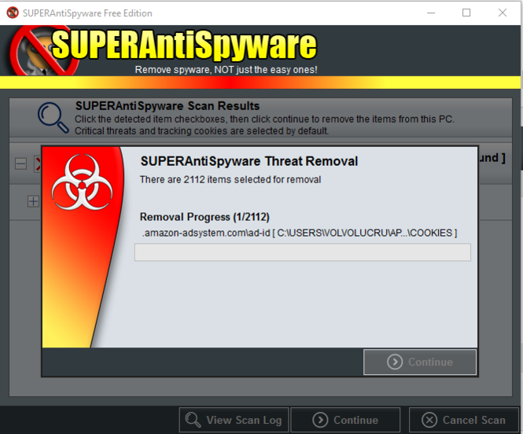This screenshot has width=523, height=434.
Task: Click 'There are 2112 items selected' text
Action: [x=230, y=180]
